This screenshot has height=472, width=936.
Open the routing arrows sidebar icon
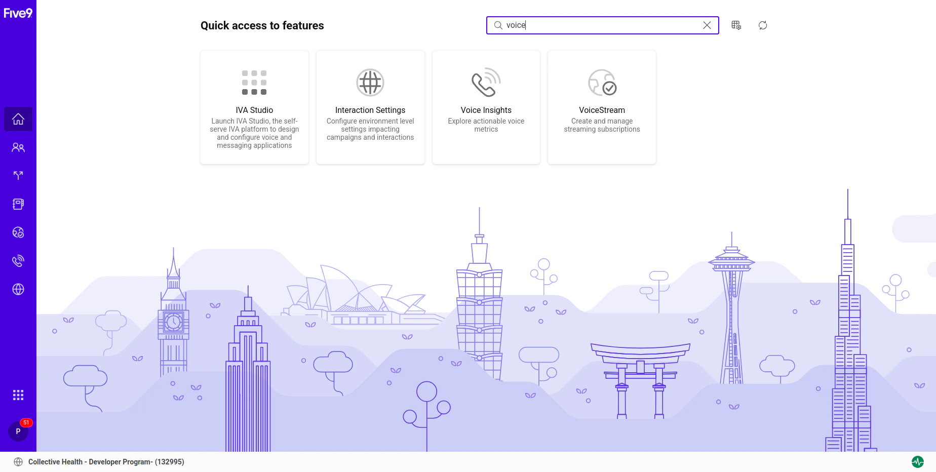18,176
